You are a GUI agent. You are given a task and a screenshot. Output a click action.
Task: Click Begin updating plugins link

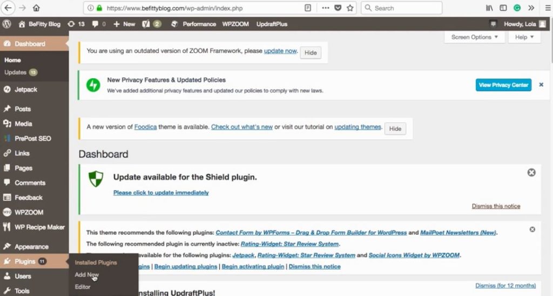[x=186, y=266]
